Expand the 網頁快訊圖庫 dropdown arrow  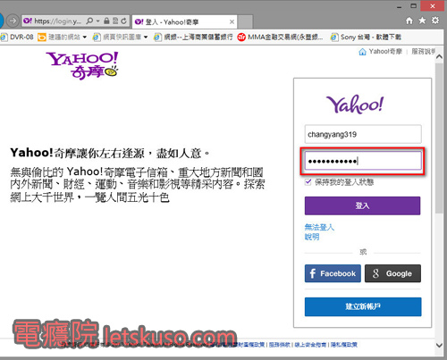(x=146, y=38)
